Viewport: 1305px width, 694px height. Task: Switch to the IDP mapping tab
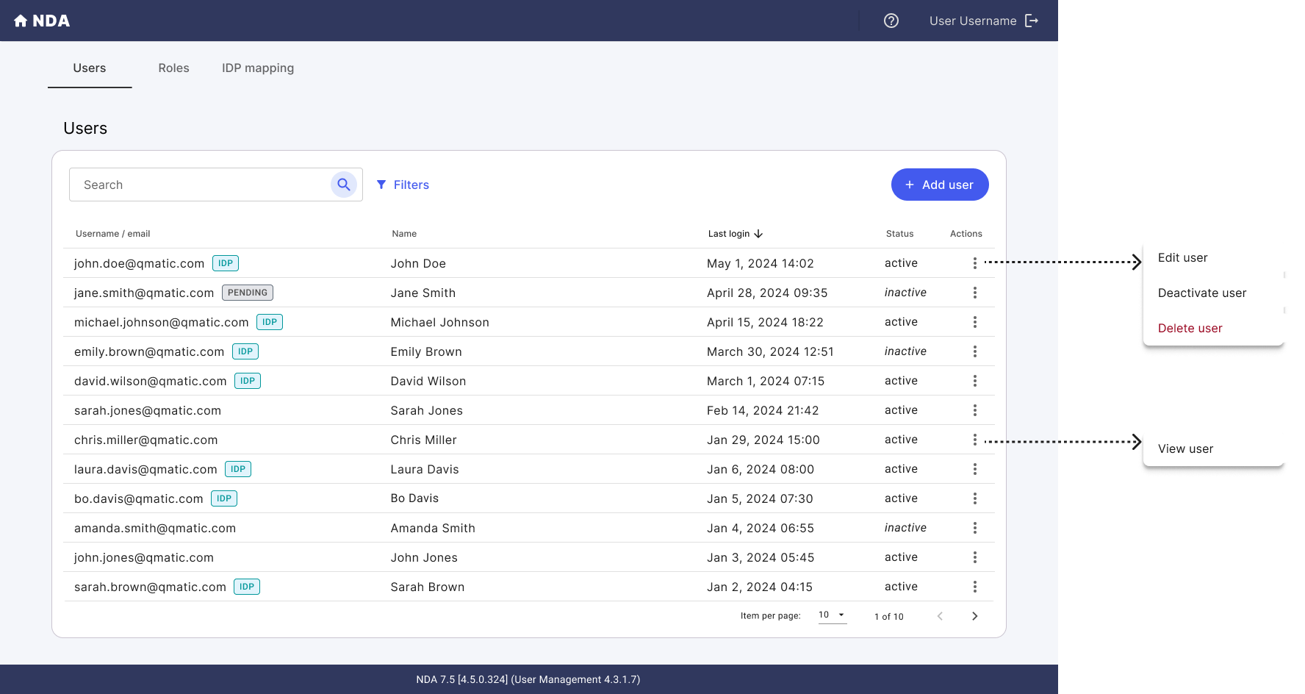[x=258, y=68]
